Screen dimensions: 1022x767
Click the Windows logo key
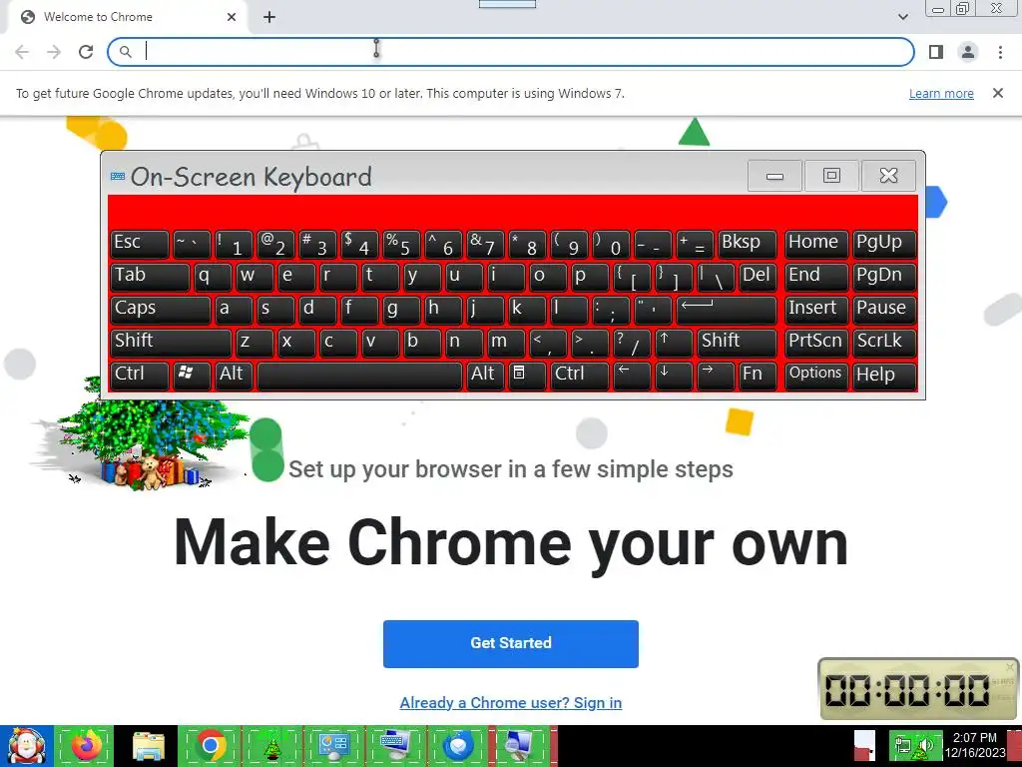pyautogui.click(x=192, y=376)
